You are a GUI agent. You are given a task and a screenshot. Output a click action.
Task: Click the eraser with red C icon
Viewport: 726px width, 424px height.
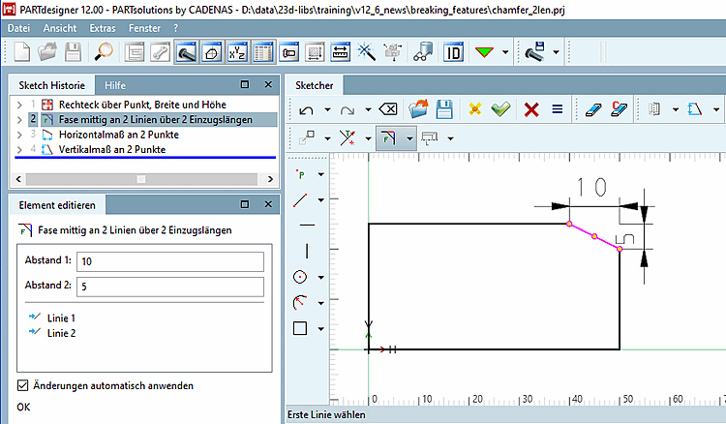[620, 109]
